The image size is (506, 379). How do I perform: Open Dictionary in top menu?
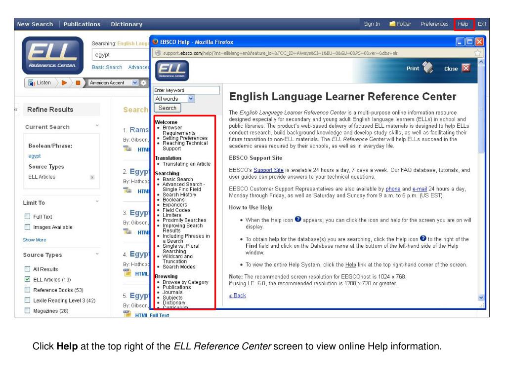(126, 24)
